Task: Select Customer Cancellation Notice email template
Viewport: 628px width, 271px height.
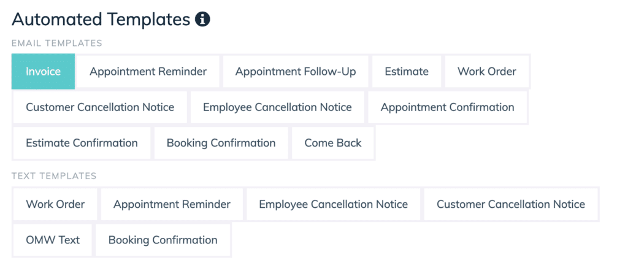Action: [100, 107]
